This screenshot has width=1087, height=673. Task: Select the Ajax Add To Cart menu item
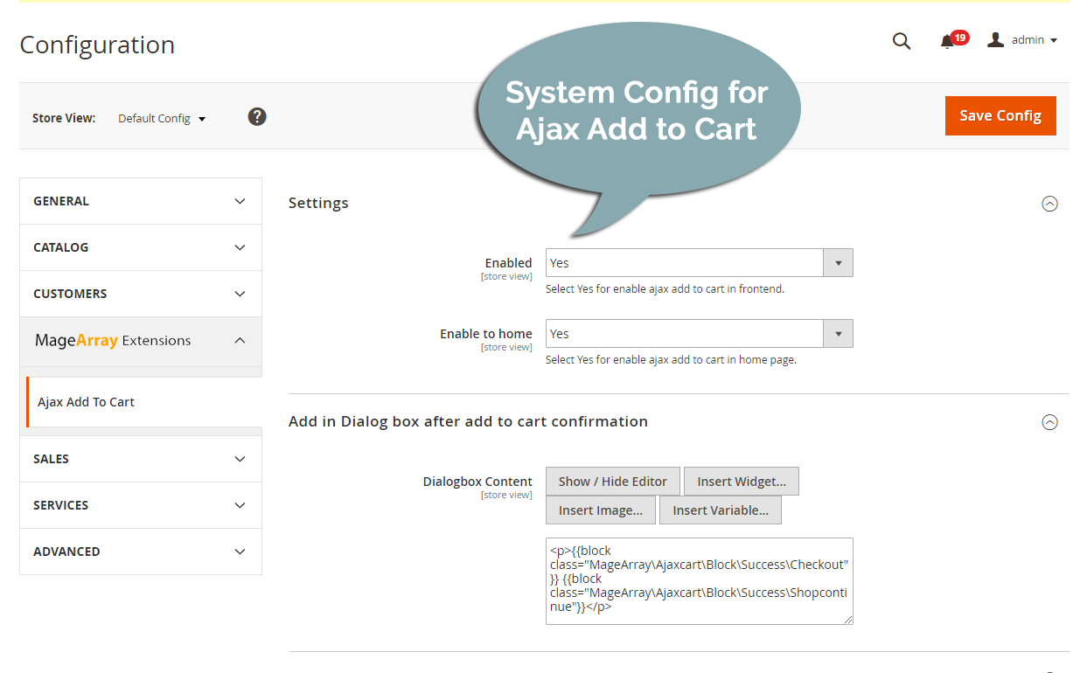pyautogui.click(x=86, y=401)
